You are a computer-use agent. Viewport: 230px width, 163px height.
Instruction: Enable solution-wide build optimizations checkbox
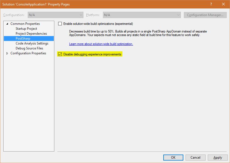click(60, 24)
